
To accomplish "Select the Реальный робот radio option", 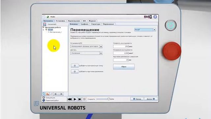I will tap(44, 100).
